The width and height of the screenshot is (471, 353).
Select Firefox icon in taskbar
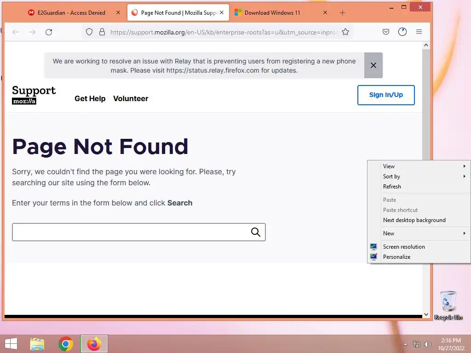click(x=94, y=344)
